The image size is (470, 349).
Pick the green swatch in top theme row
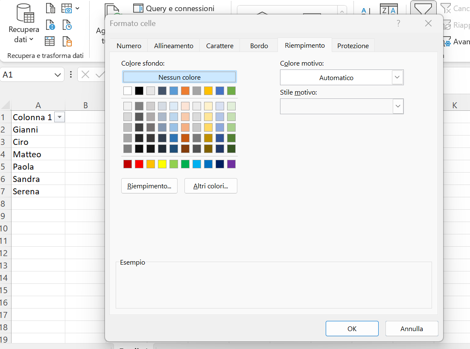tap(231, 91)
